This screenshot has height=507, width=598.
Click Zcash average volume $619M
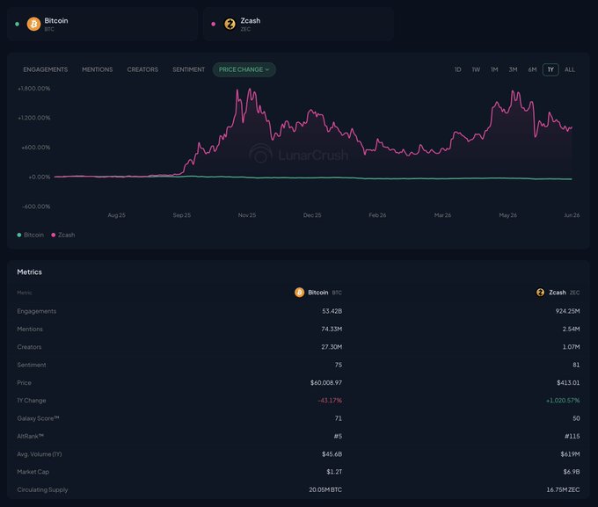(570, 454)
